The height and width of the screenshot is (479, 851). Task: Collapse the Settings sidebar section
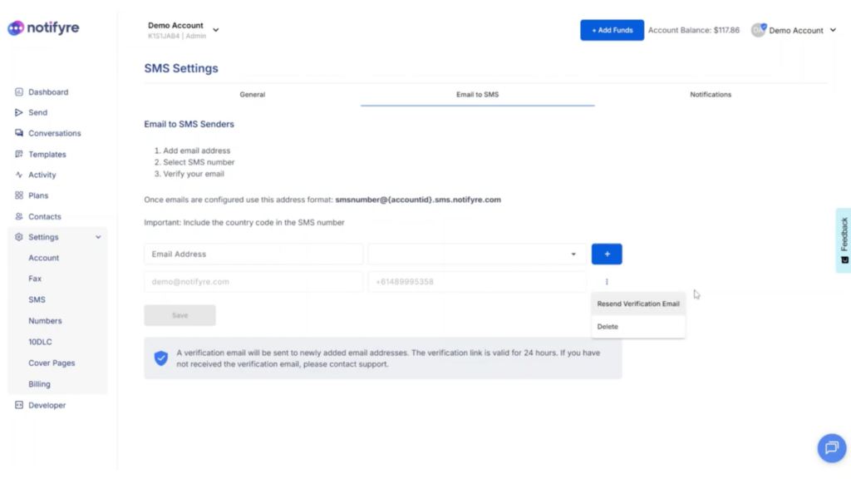click(98, 237)
